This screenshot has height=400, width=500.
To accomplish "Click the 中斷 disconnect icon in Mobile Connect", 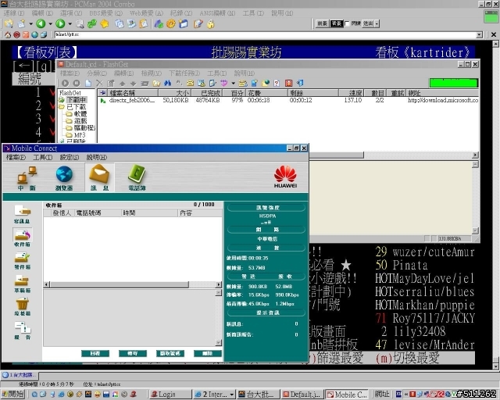I will [27, 179].
